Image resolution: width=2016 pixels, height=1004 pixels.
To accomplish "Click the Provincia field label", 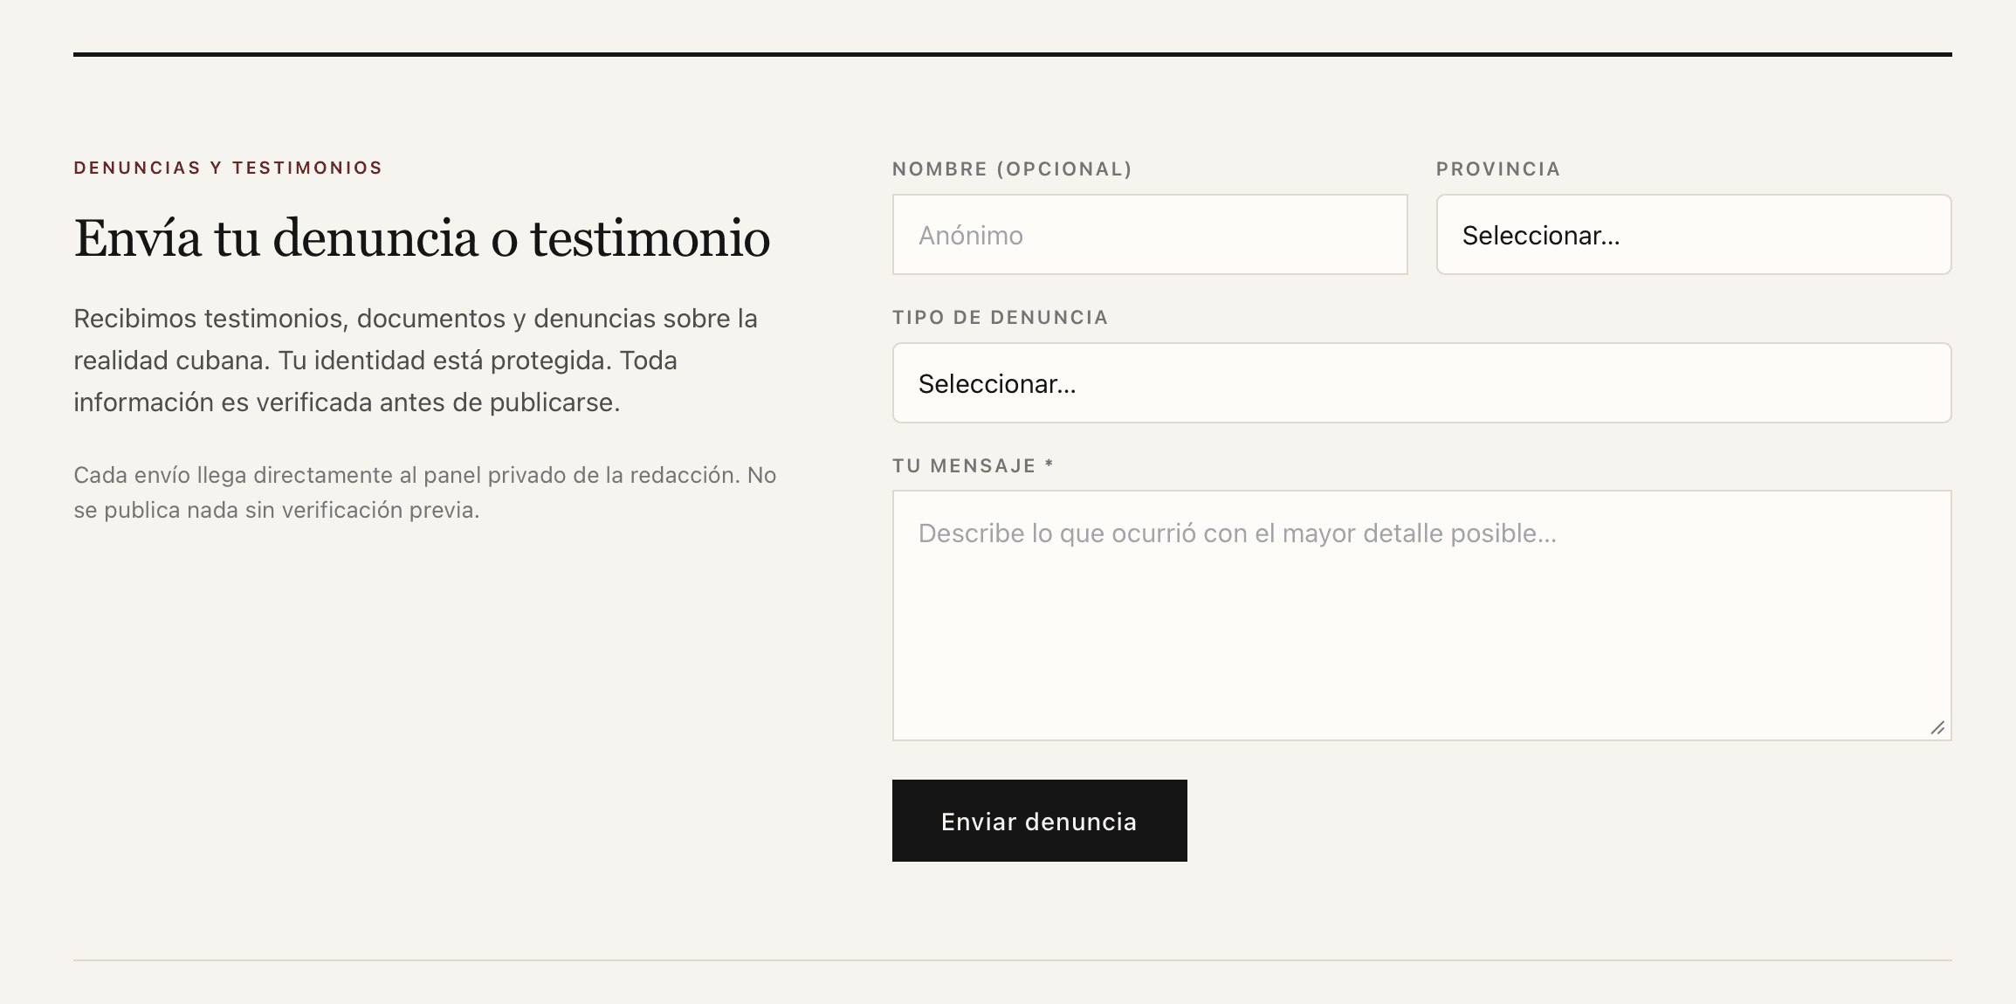I will (1497, 168).
